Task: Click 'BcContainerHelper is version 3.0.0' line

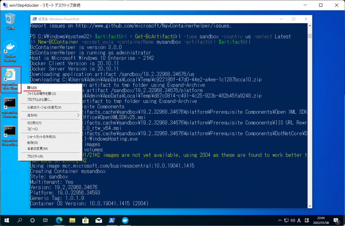Action: click(76, 47)
